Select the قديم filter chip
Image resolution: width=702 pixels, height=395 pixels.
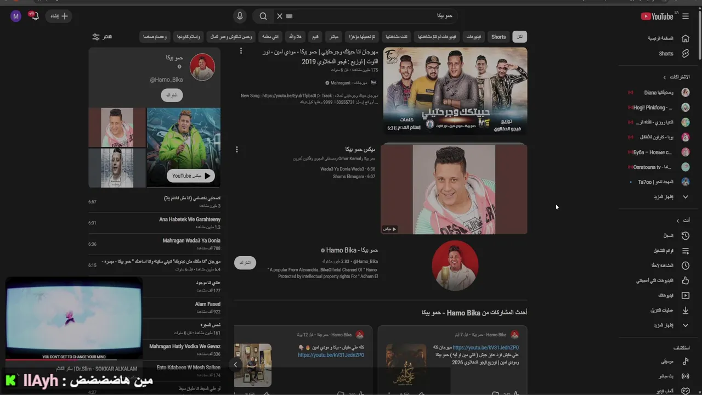click(315, 37)
